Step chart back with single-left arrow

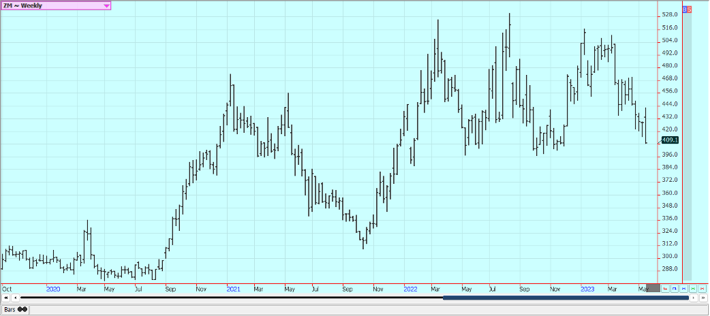pyautogui.click(x=15, y=298)
